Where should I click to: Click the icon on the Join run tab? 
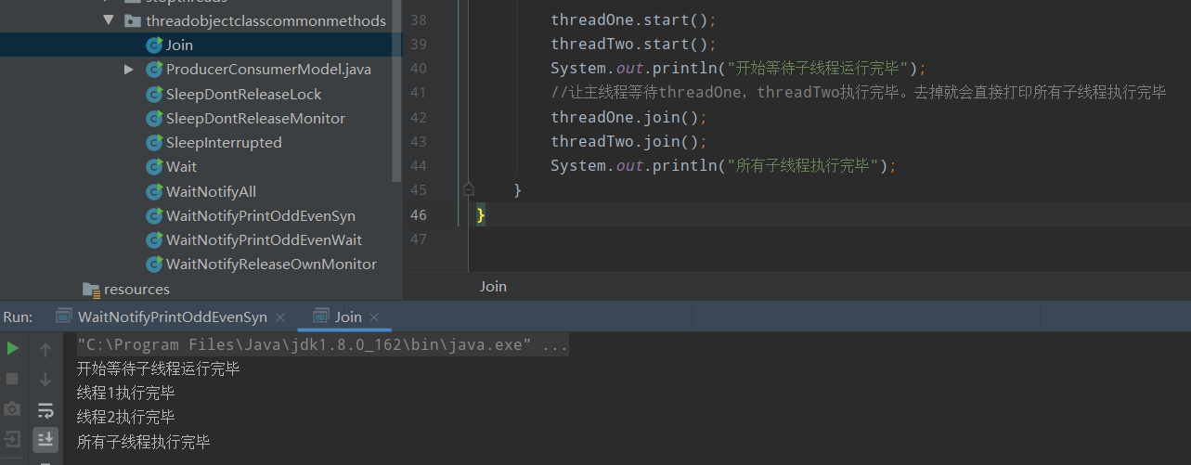click(321, 316)
